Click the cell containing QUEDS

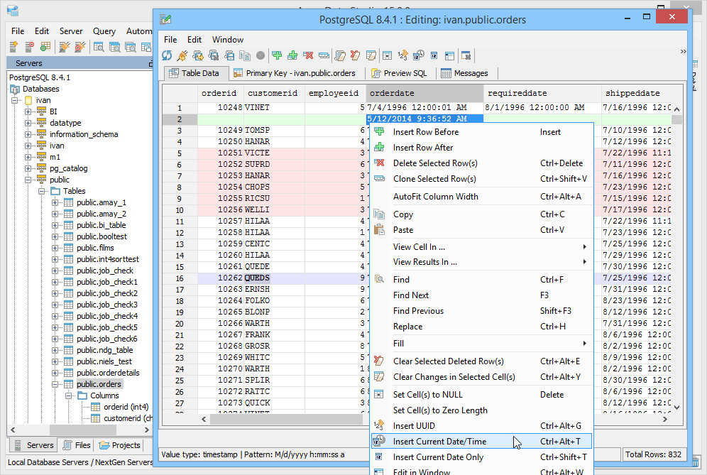point(274,278)
